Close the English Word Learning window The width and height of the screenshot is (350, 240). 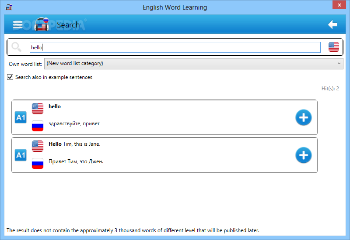tap(339, 5)
